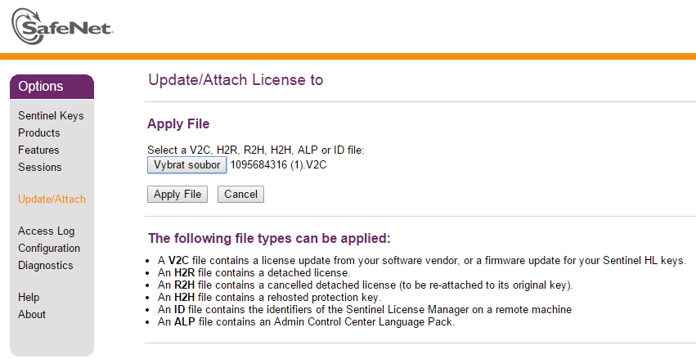
Task: Show the About page
Action: click(x=32, y=314)
